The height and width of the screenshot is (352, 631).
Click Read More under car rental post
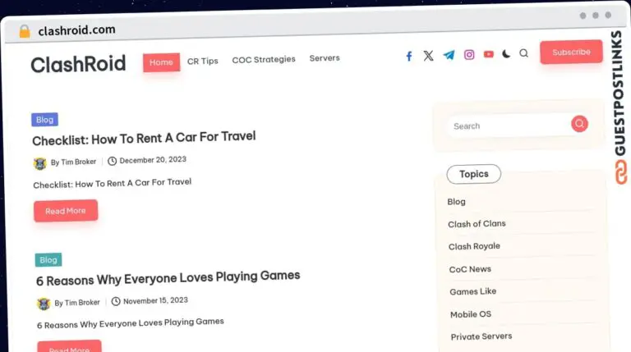coord(66,211)
